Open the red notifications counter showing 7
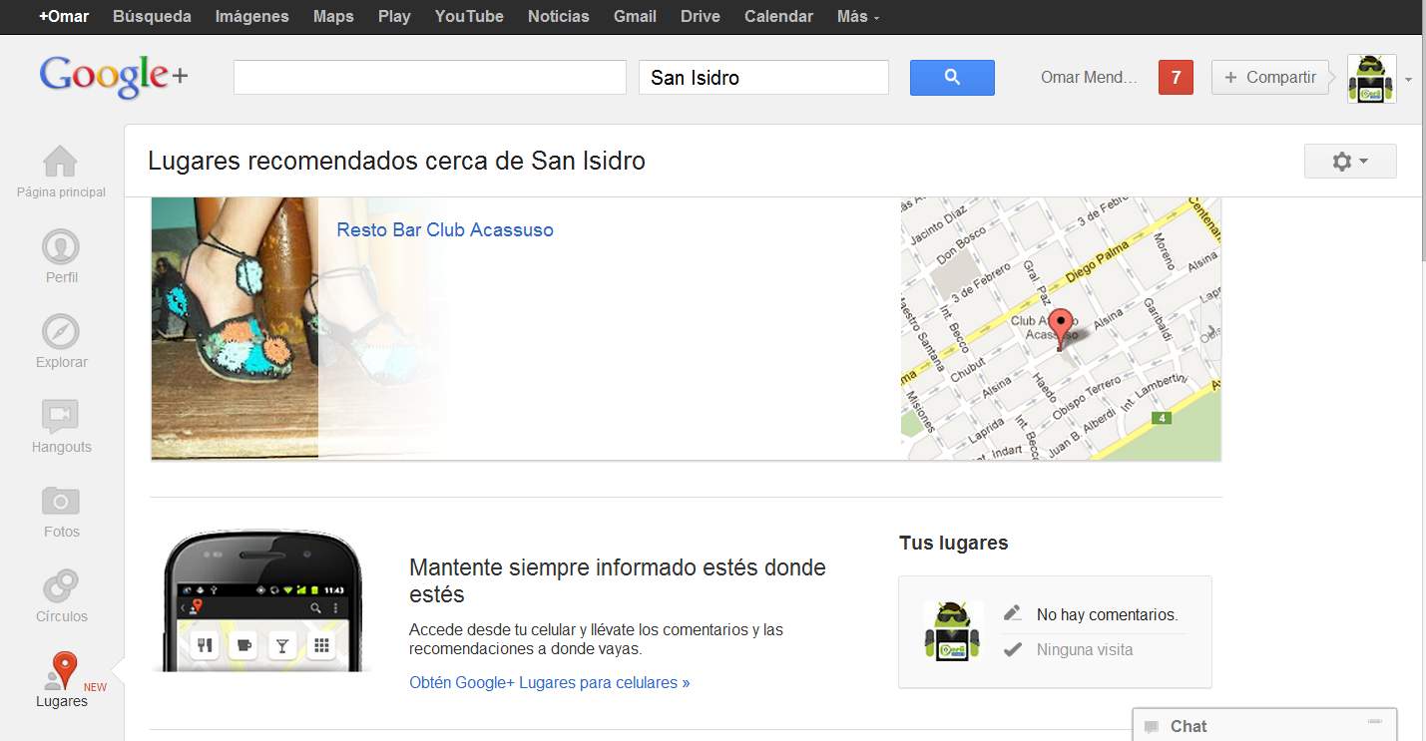 [1176, 78]
